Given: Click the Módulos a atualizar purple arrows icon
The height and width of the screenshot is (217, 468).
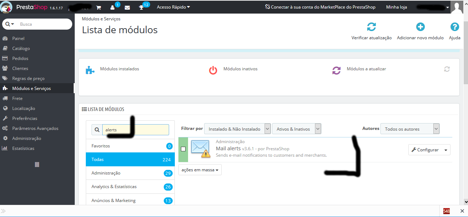Looking at the screenshot, I should point(336,70).
